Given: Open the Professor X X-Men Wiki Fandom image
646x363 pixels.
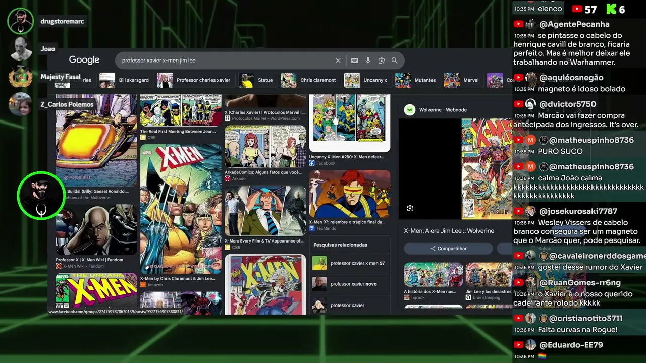Looking at the screenshot, I should pos(96,230).
